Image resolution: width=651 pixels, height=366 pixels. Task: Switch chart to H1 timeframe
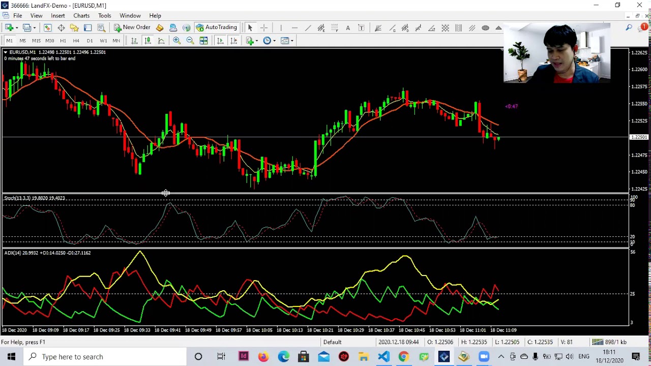click(63, 41)
